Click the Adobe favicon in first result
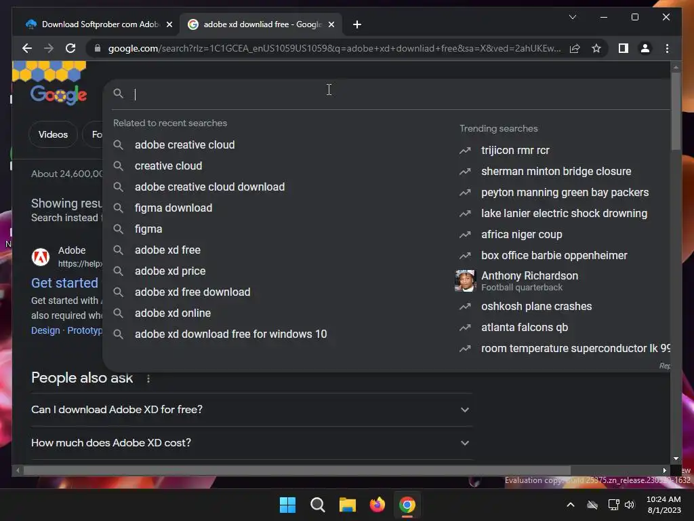This screenshot has height=521, width=694. [x=41, y=257]
